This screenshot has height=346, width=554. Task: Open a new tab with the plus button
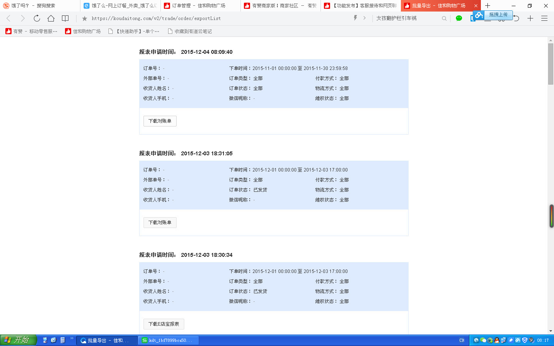click(x=487, y=5)
